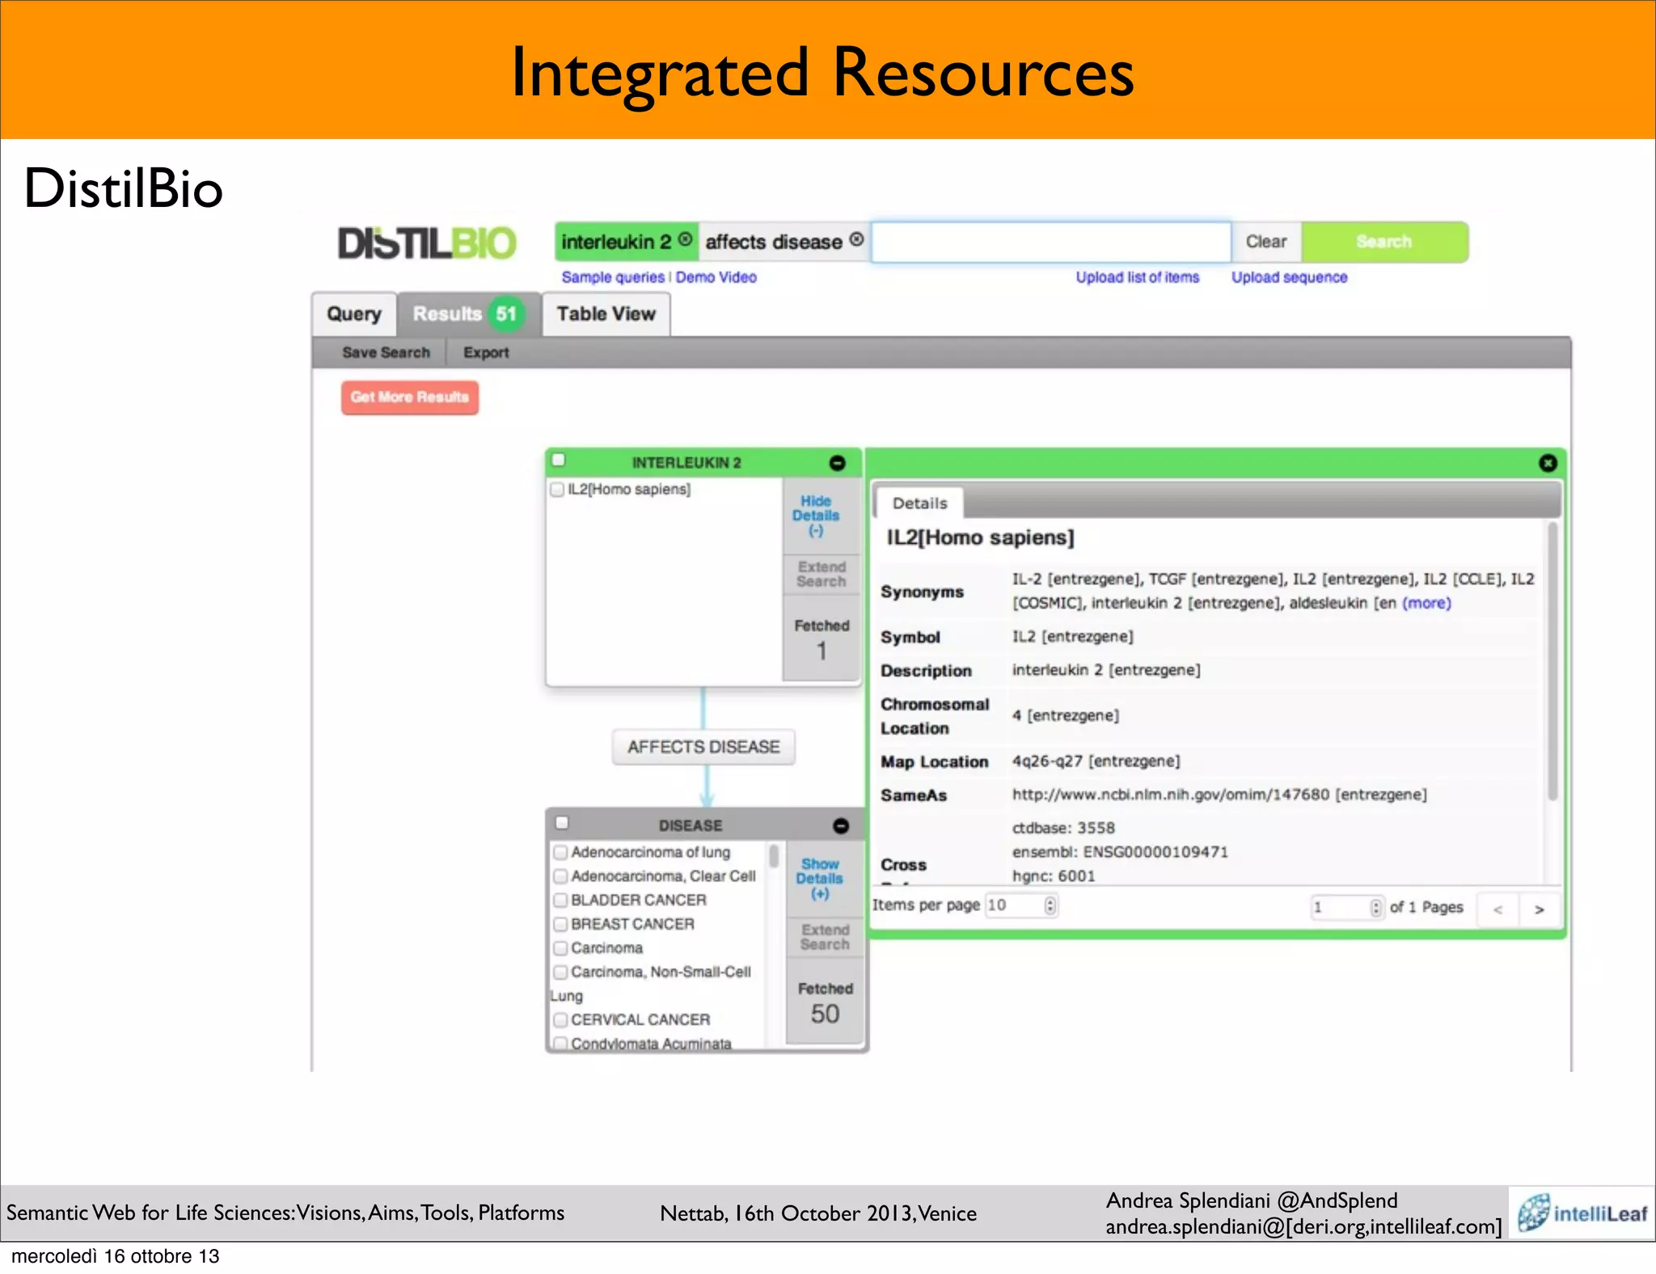1656x1274 pixels.
Task: Remove the interleukin 2 query tag
Action: click(685, 239)
